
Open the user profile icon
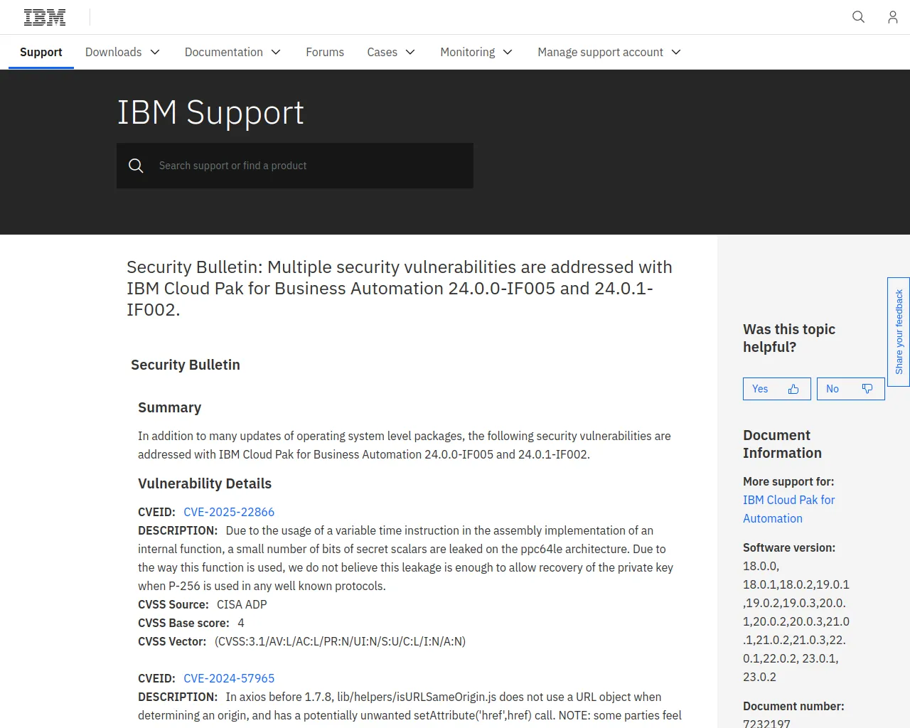(892, 17)
